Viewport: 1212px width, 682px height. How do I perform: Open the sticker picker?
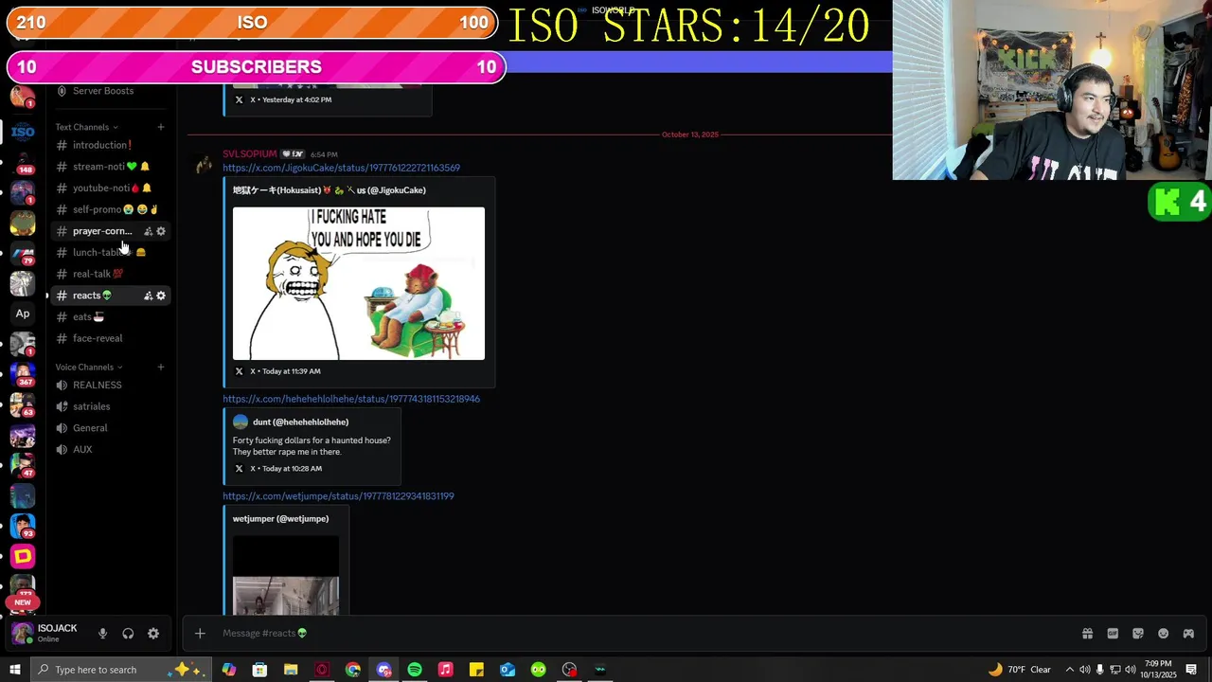(1138, 634)
